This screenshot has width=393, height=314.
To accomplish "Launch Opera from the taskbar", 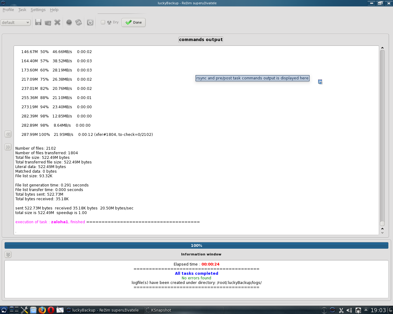I will [51, 310].
